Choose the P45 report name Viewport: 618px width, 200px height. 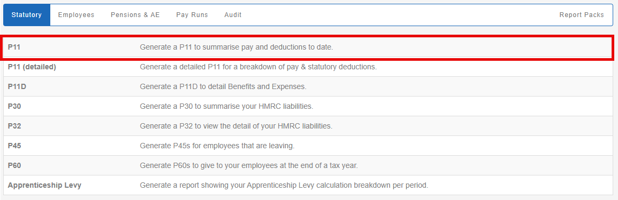(x=14, y=146)
